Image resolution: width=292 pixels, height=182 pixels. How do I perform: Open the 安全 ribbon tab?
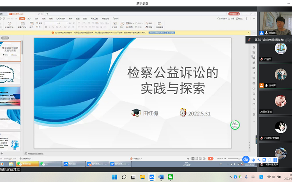coord(85,19)
